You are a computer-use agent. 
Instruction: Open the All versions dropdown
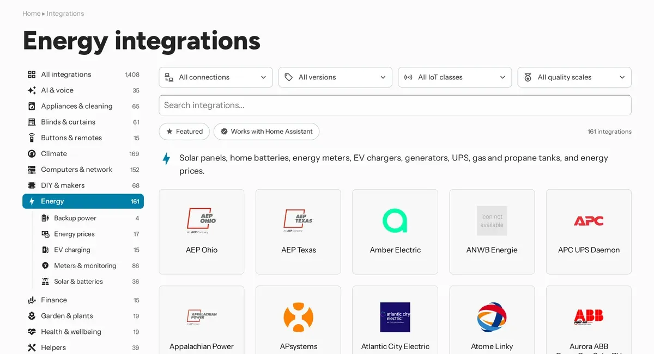coord(335,77)
